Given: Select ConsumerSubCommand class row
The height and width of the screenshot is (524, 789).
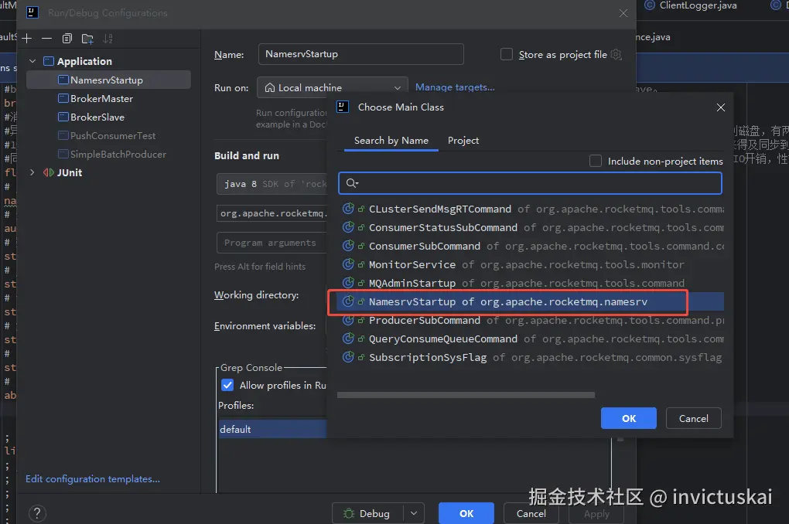Looking at the screenshot, I should coord(531,246).
